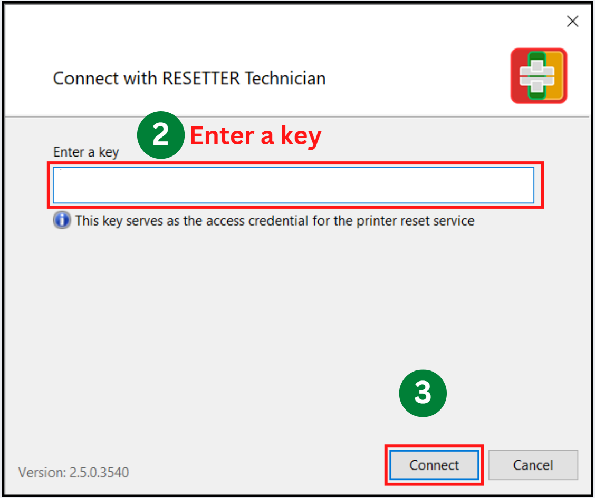Screen dimensions: 595x498
Task: Click the 'Connect with RESETTER Technician' title
Action: [x=189, y=79]
